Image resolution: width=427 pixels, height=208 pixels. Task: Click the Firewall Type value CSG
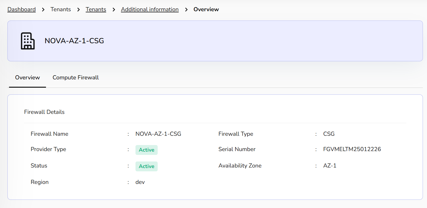(x=329, y=134)
